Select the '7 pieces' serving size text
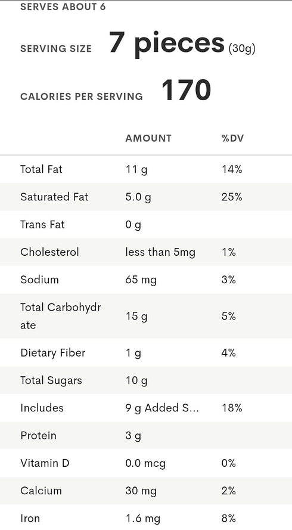The height and width of the screenshot is (530, 292). point(167,43)
